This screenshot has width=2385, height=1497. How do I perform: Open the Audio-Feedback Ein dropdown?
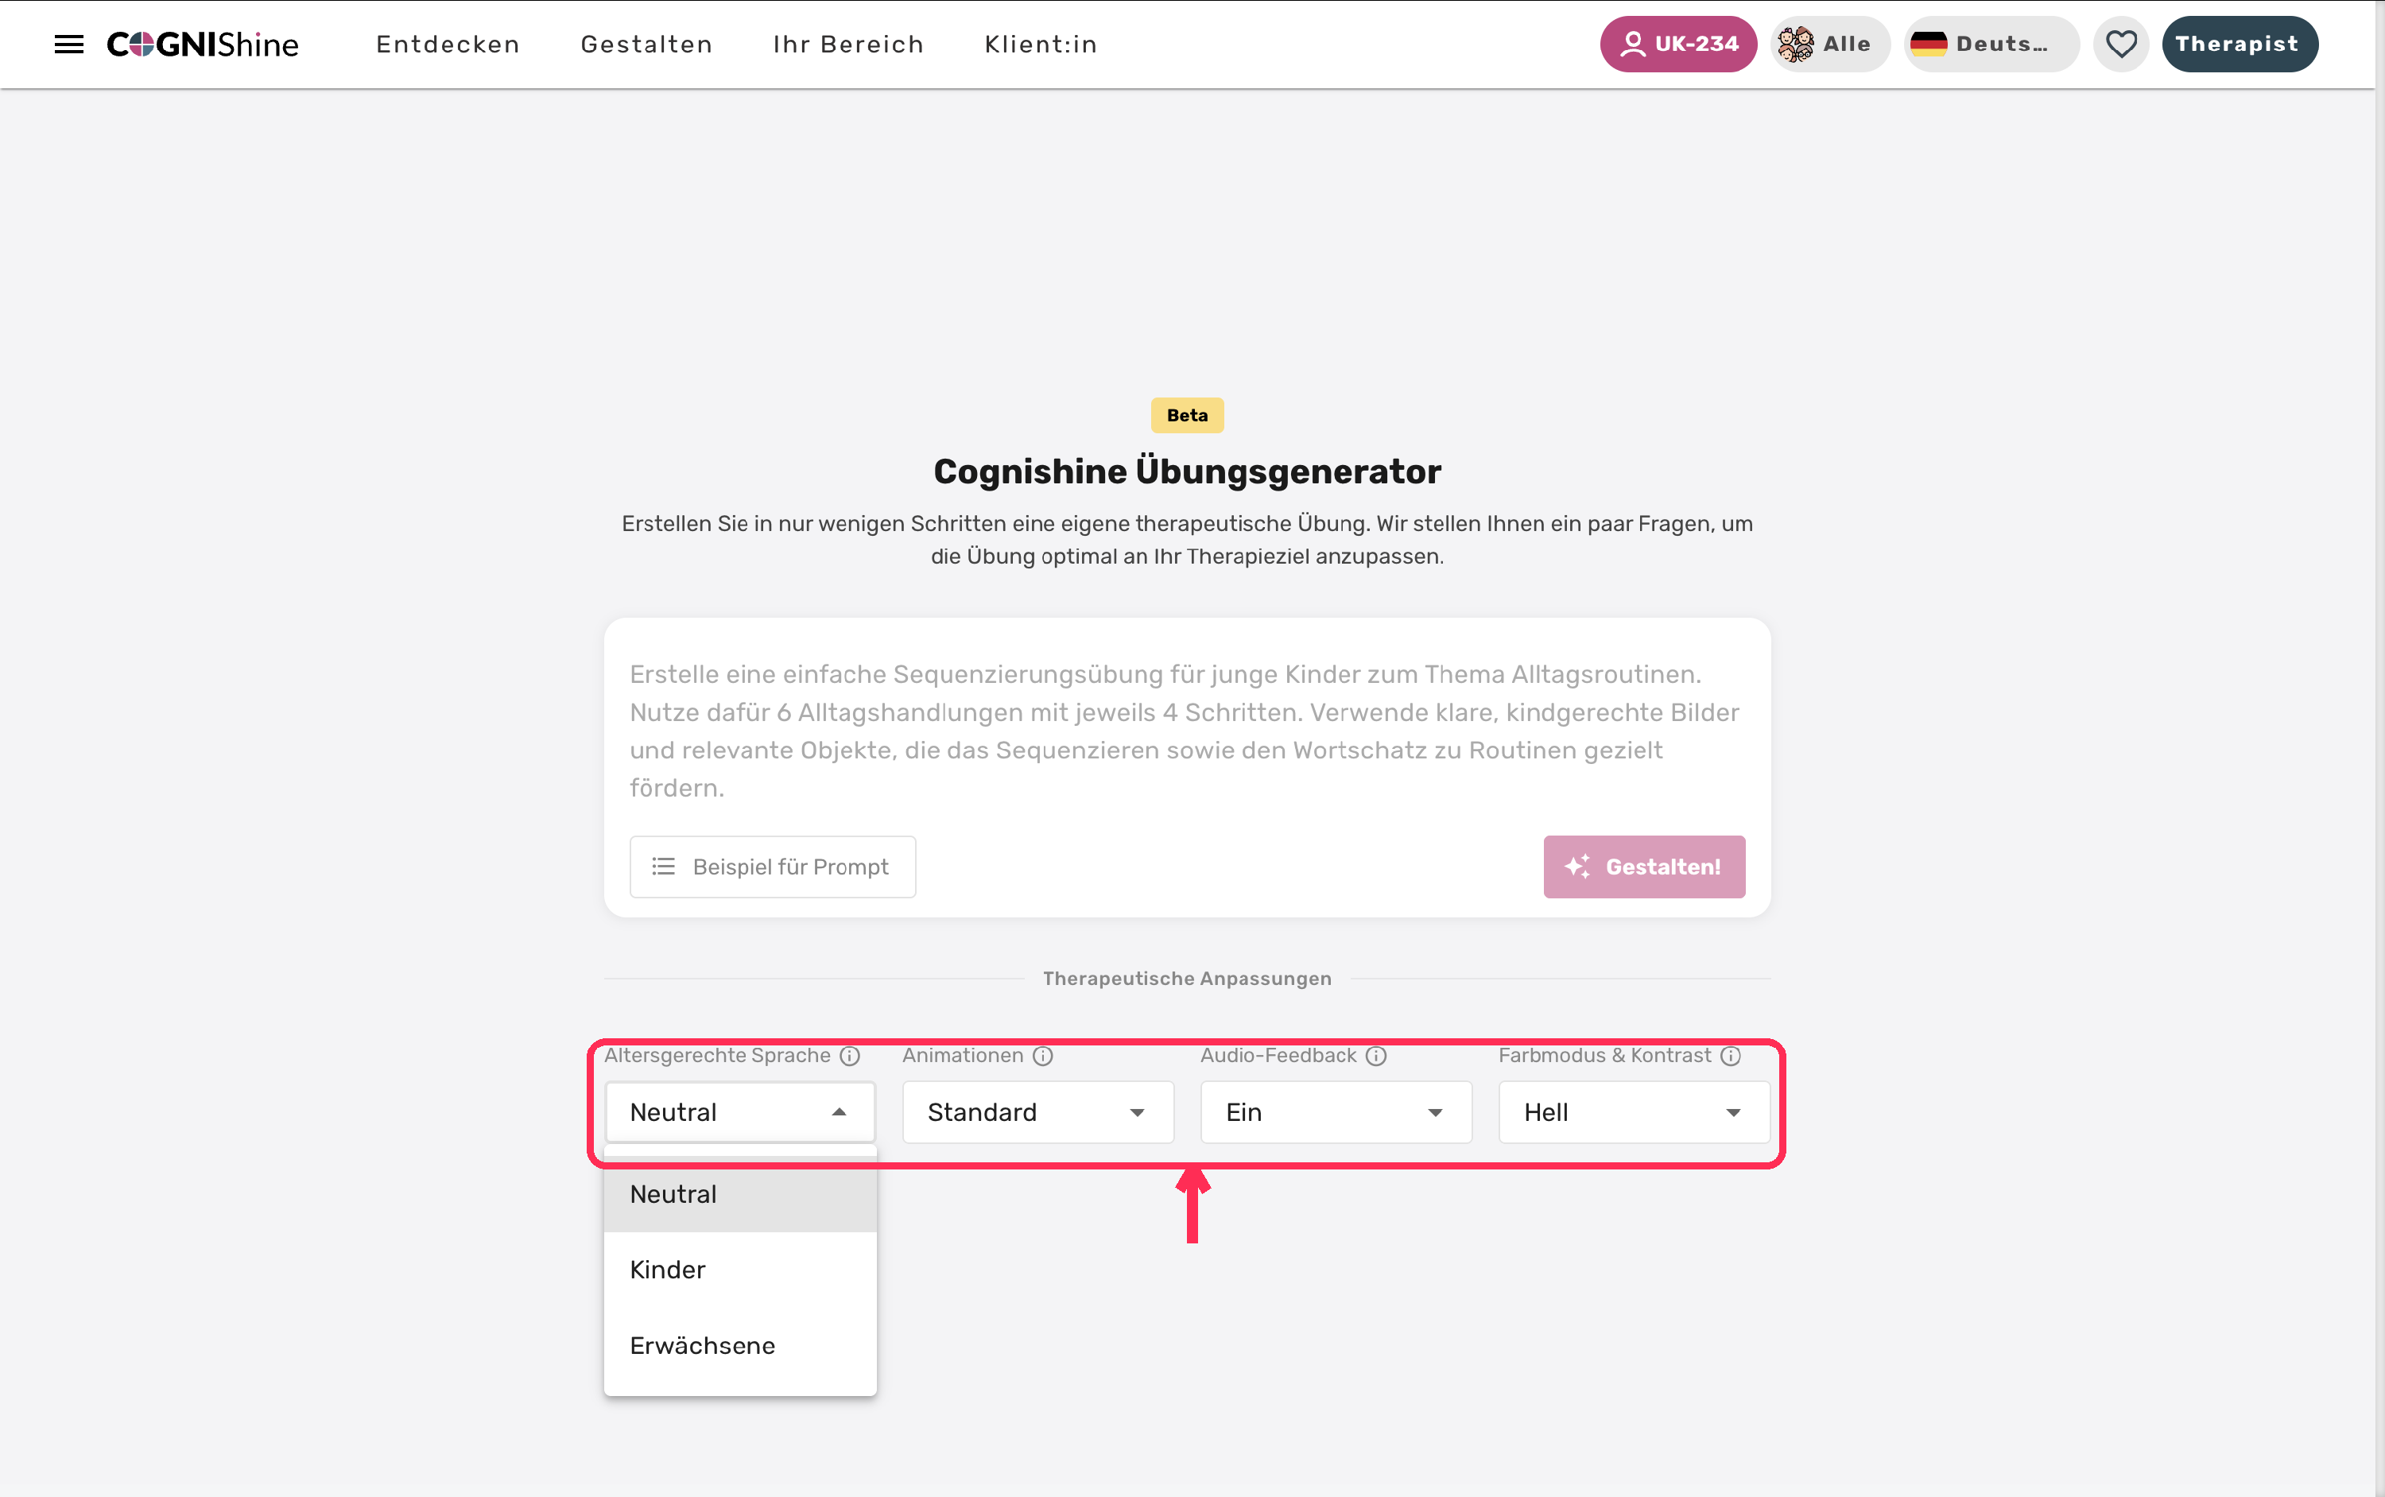pos(1336,1112)
